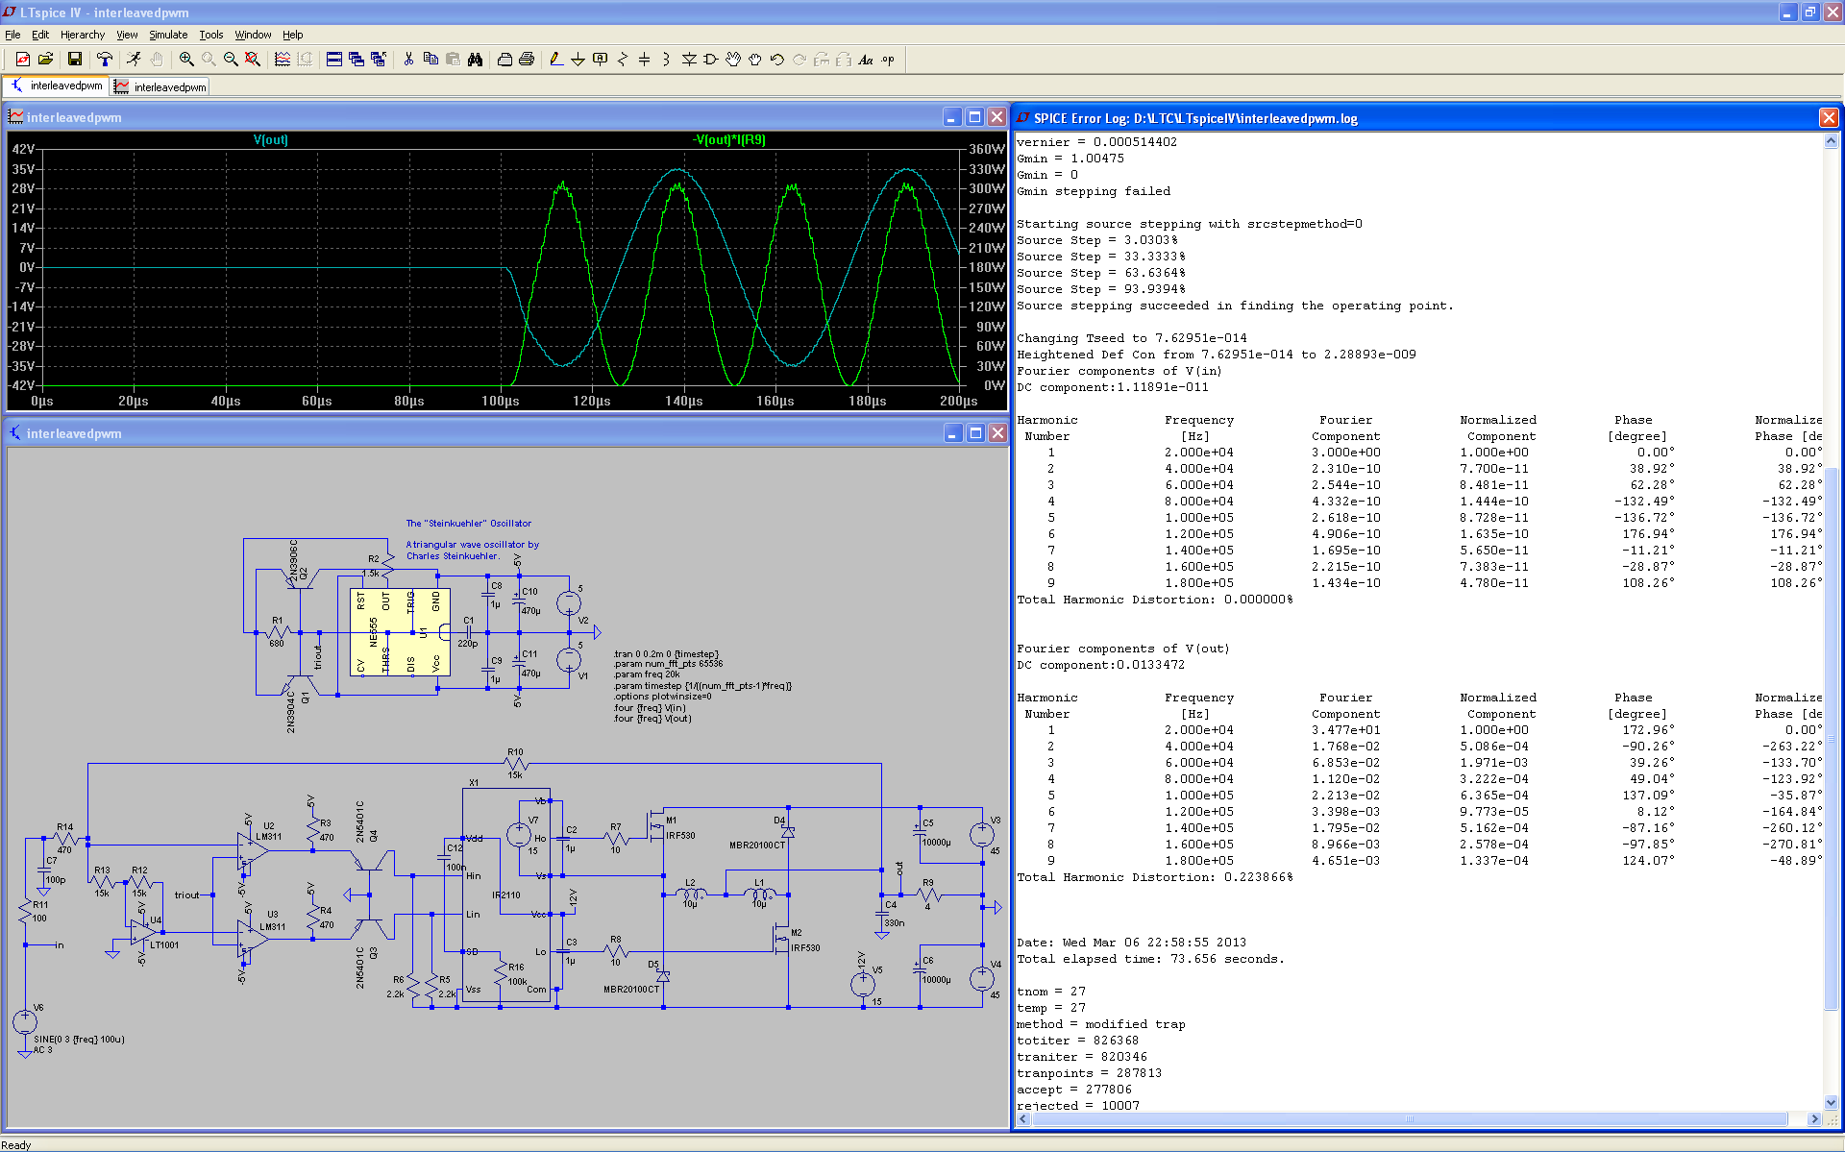Open the Edit menu
Screen dimensions: 1845x1152
(40, 35)
